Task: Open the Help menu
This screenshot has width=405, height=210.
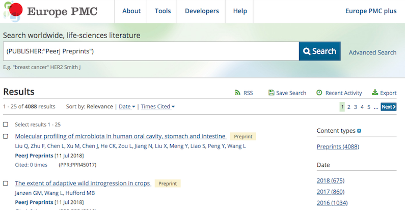Action: point(240,11)
